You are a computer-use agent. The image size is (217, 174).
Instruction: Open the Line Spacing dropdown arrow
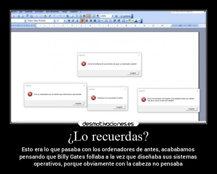[x=102, y=21]
